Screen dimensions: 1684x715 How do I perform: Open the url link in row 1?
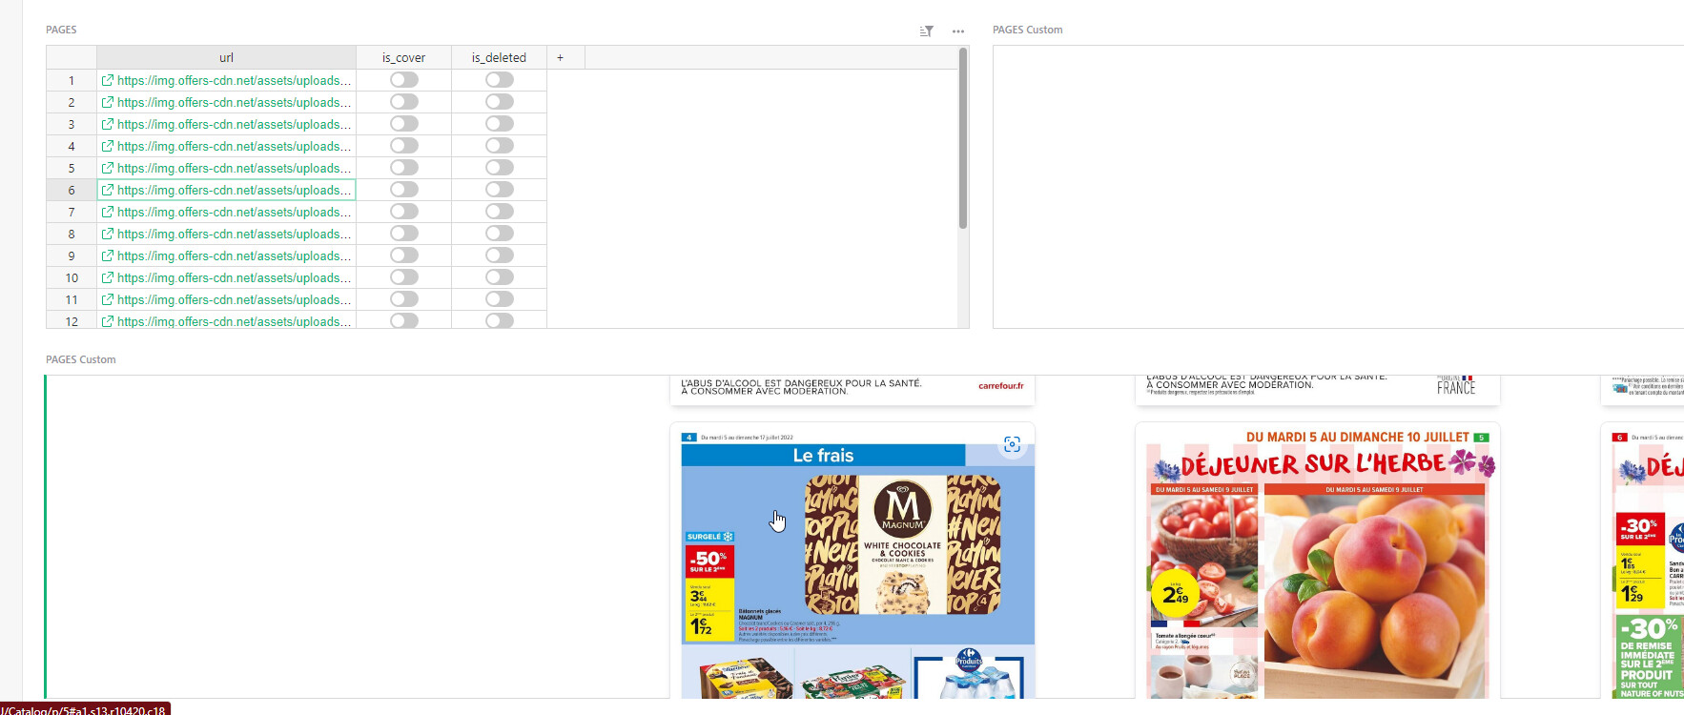coord(234,81)
